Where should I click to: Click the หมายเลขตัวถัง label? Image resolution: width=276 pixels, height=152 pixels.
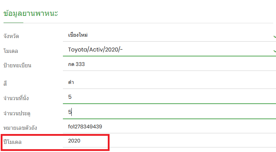coord(20,127)
